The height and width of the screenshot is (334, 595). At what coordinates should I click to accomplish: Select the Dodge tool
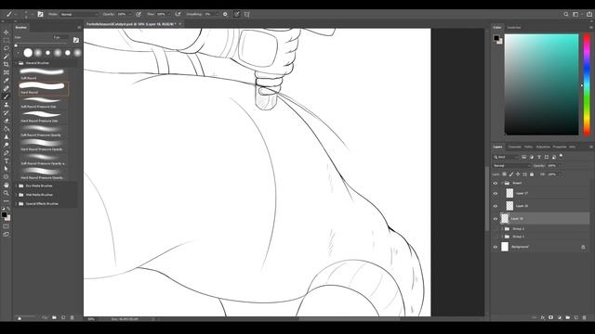coord(7,145)
